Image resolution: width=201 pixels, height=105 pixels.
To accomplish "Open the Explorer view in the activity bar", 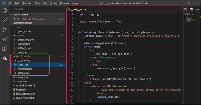I will [5, 10].
